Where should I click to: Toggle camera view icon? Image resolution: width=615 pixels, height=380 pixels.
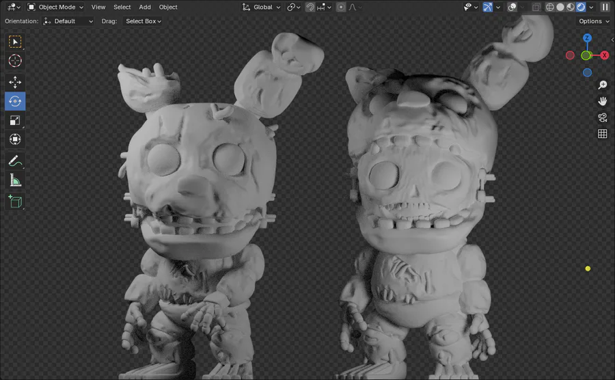click(x=603, y=118)
